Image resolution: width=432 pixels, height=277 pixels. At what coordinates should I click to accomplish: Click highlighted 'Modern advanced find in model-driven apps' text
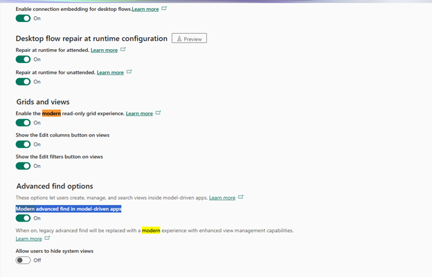(x=69, y=209)
